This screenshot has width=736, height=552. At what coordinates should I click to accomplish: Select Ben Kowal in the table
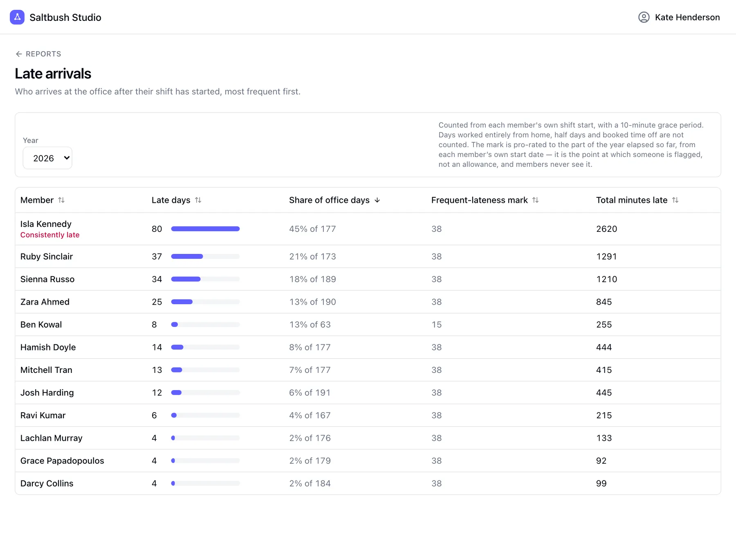tap(41, 325)
